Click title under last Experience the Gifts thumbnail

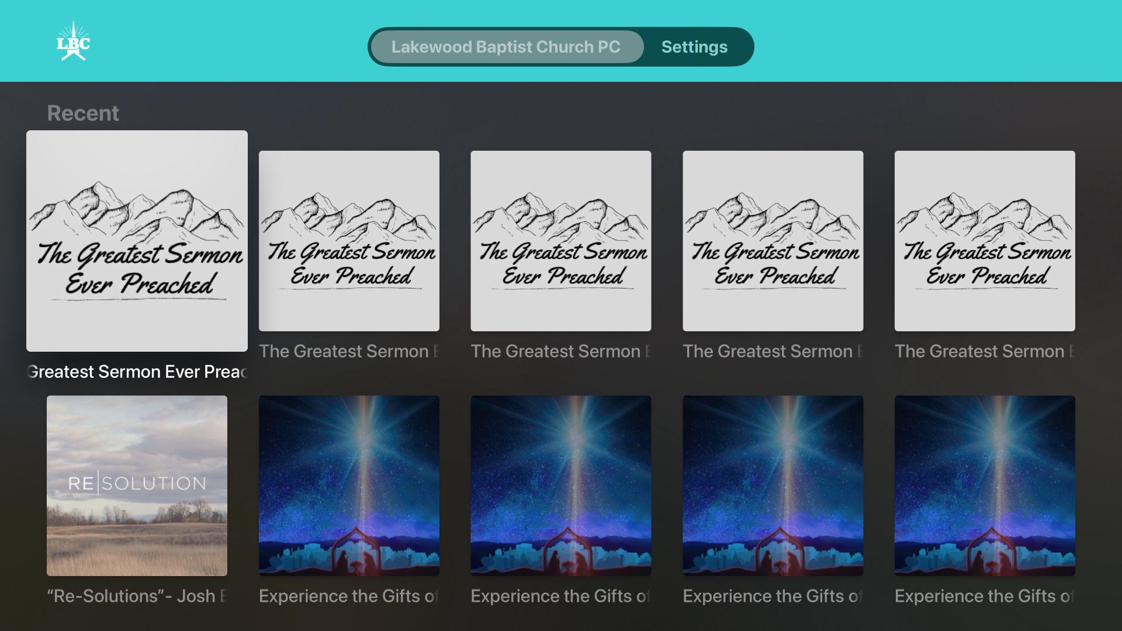pyautogui.click(x=985, y=596)
